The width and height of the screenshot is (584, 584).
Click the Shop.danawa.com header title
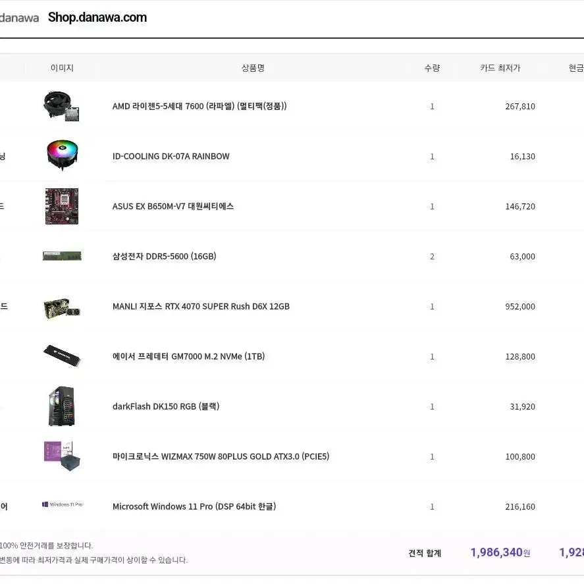[x=97, y=18]
